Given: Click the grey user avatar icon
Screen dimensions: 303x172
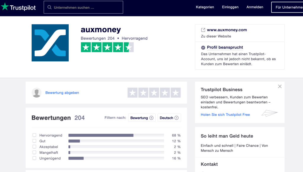Looking at the screenshot, I should [x=36, y=93].
